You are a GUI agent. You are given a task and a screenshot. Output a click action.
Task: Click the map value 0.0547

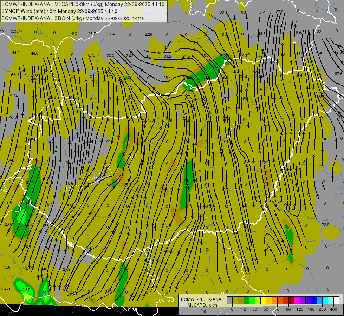click(x=17, y=31)
